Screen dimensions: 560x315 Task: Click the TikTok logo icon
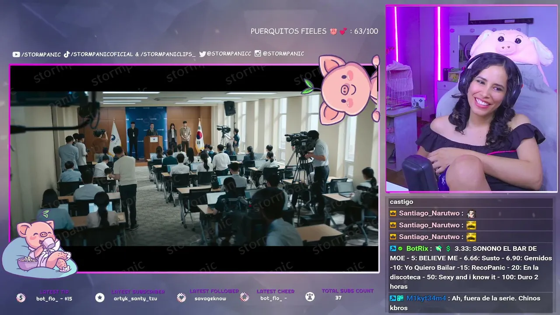pos(67,54)
